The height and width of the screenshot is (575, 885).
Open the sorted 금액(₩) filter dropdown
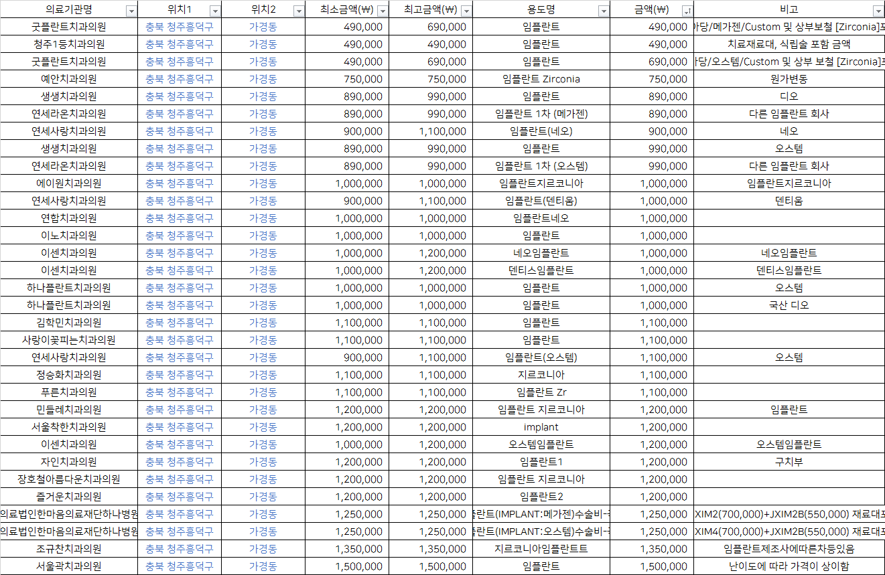[x=687, y=11]
